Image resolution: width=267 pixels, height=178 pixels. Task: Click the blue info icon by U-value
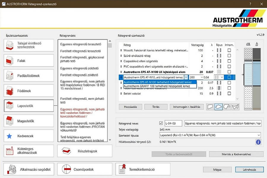[258, 142]
